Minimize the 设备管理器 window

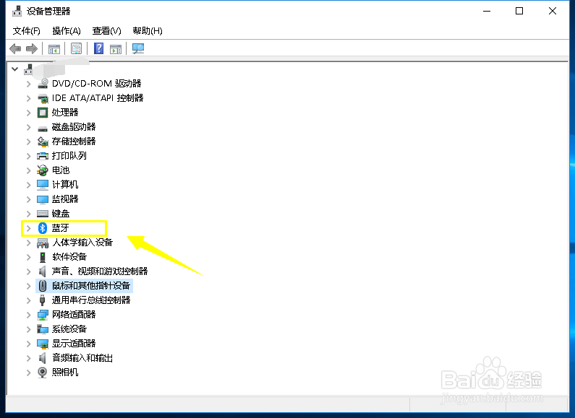point(487,11)
